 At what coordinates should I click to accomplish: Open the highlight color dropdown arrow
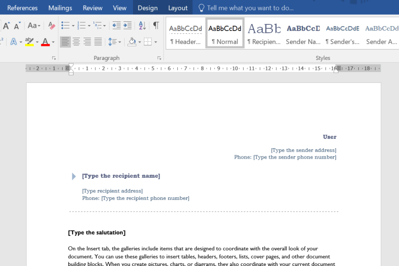click(37, 42)
